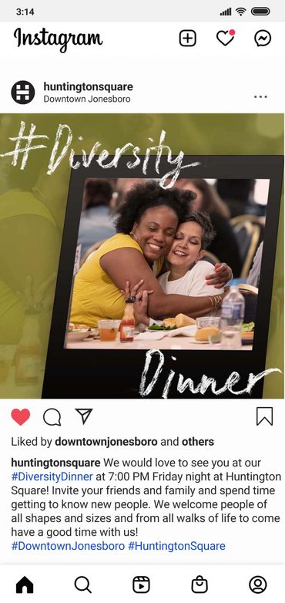The image size is (285, 603).
Task: Unlike the post with the red heart
Action: 20,417
